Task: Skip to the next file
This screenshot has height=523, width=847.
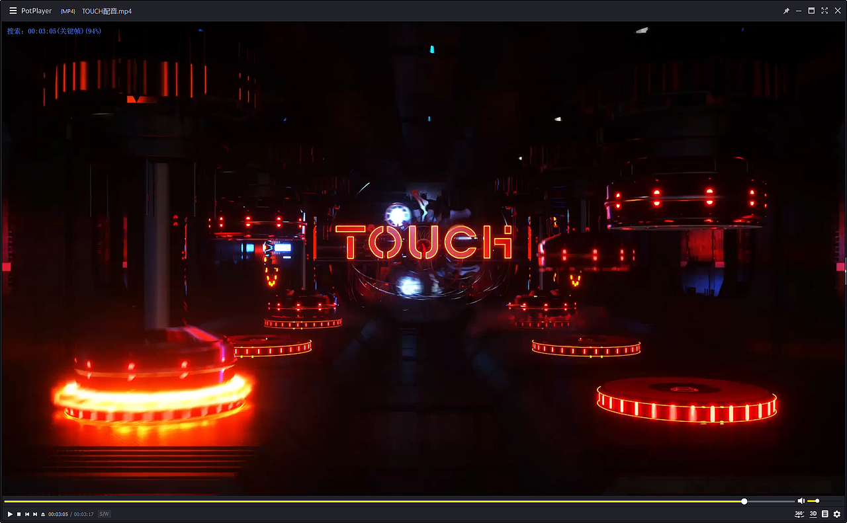Action: (34, 514)
